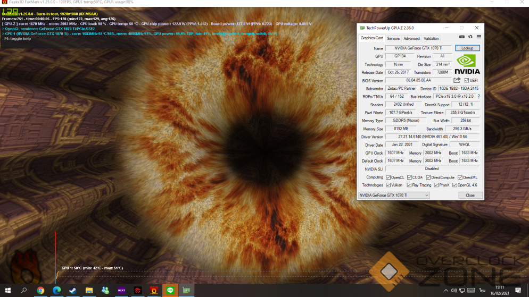
Task: Open Steam from the taskbar
Action: point(73,290)
